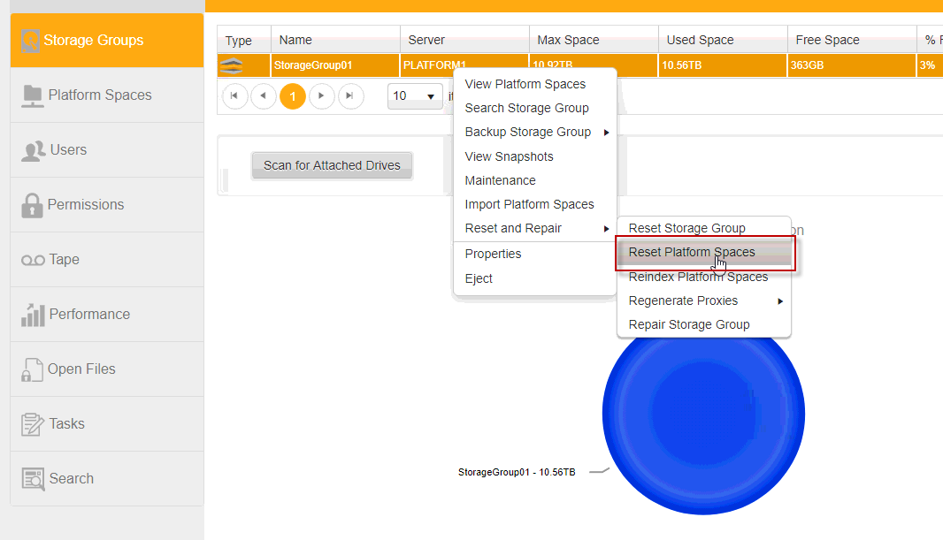
Task: Go to the last page of results
Action: (x=350, y=96)
